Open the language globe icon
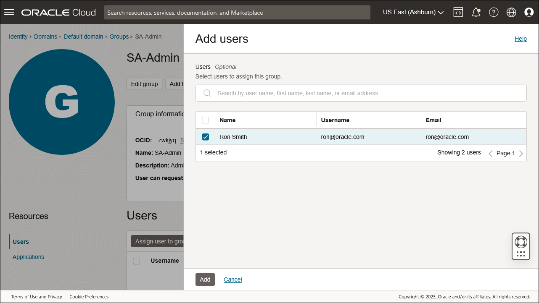Screen dimensions: 539x303 pos(511,12)
